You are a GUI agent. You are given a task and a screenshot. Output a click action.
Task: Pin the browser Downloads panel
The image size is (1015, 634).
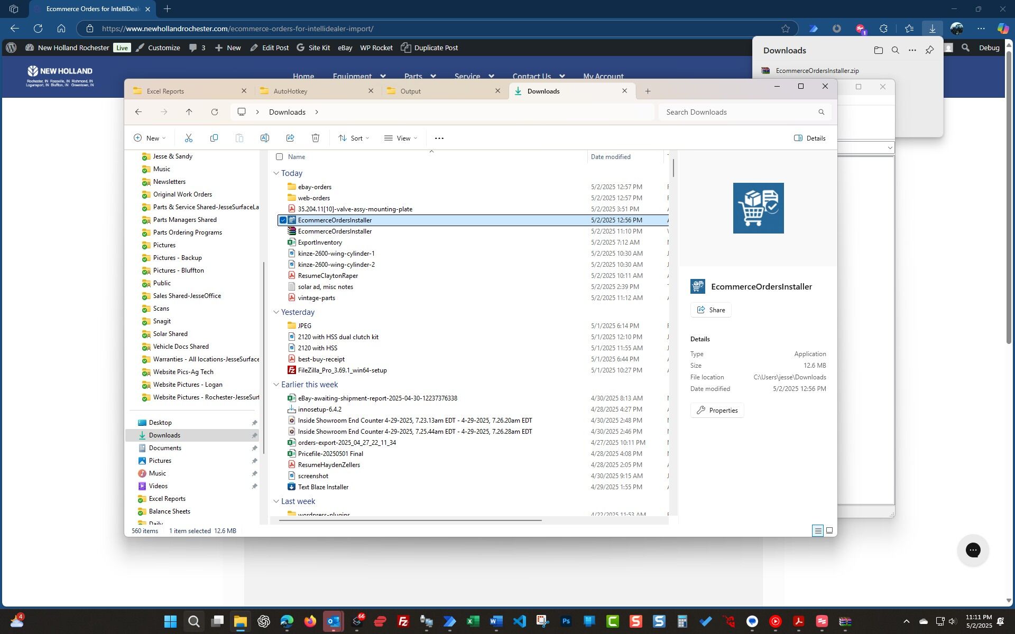click(929, 50)
